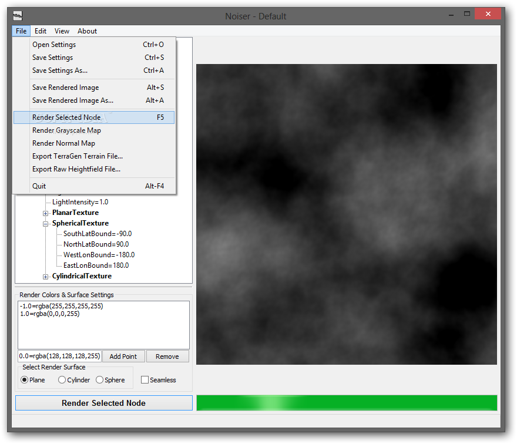Choose Save Settings menu entry
Screen dimensions: 517x444
[94, 58]
